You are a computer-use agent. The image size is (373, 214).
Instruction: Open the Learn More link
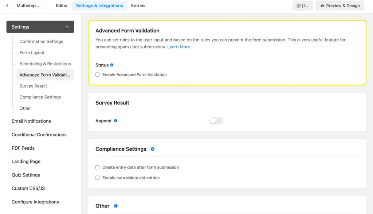[x=178, y=47]
